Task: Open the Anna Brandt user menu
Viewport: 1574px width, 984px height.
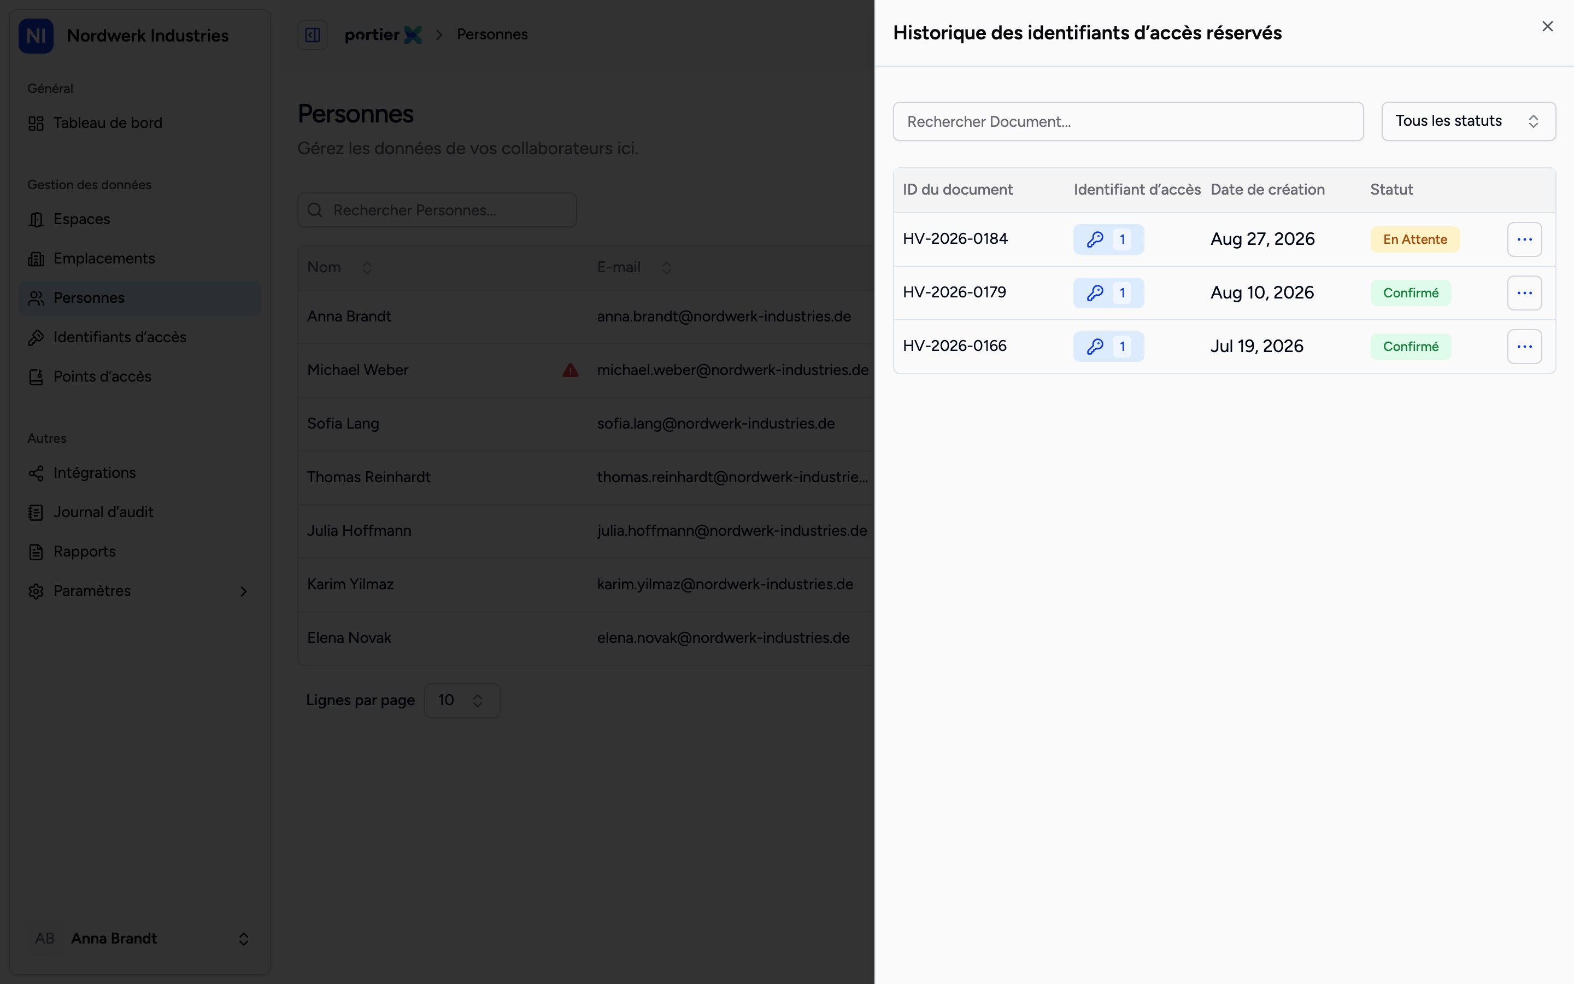Action: (x=140, y=939)
